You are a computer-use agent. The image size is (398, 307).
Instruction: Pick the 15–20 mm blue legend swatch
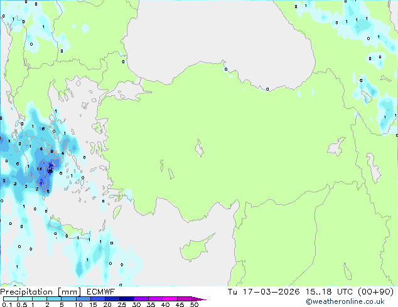tap(97, 299)
